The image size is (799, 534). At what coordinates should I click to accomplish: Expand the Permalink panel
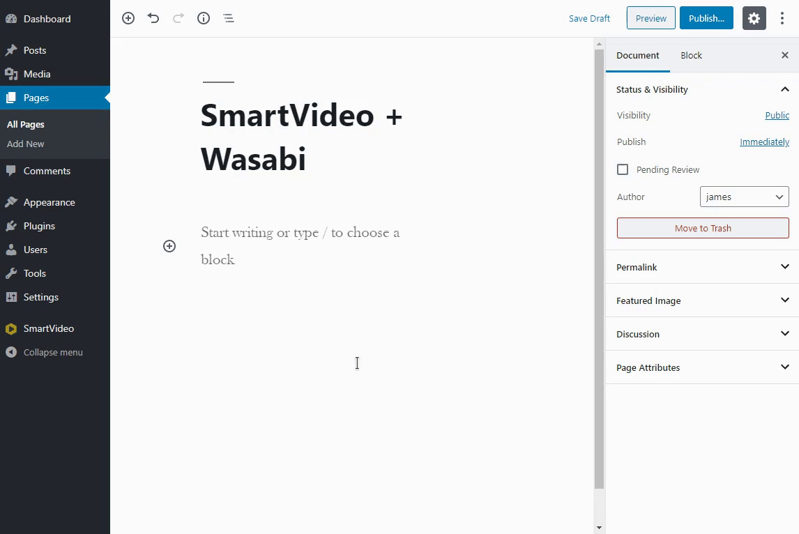[x=702, y=267]
